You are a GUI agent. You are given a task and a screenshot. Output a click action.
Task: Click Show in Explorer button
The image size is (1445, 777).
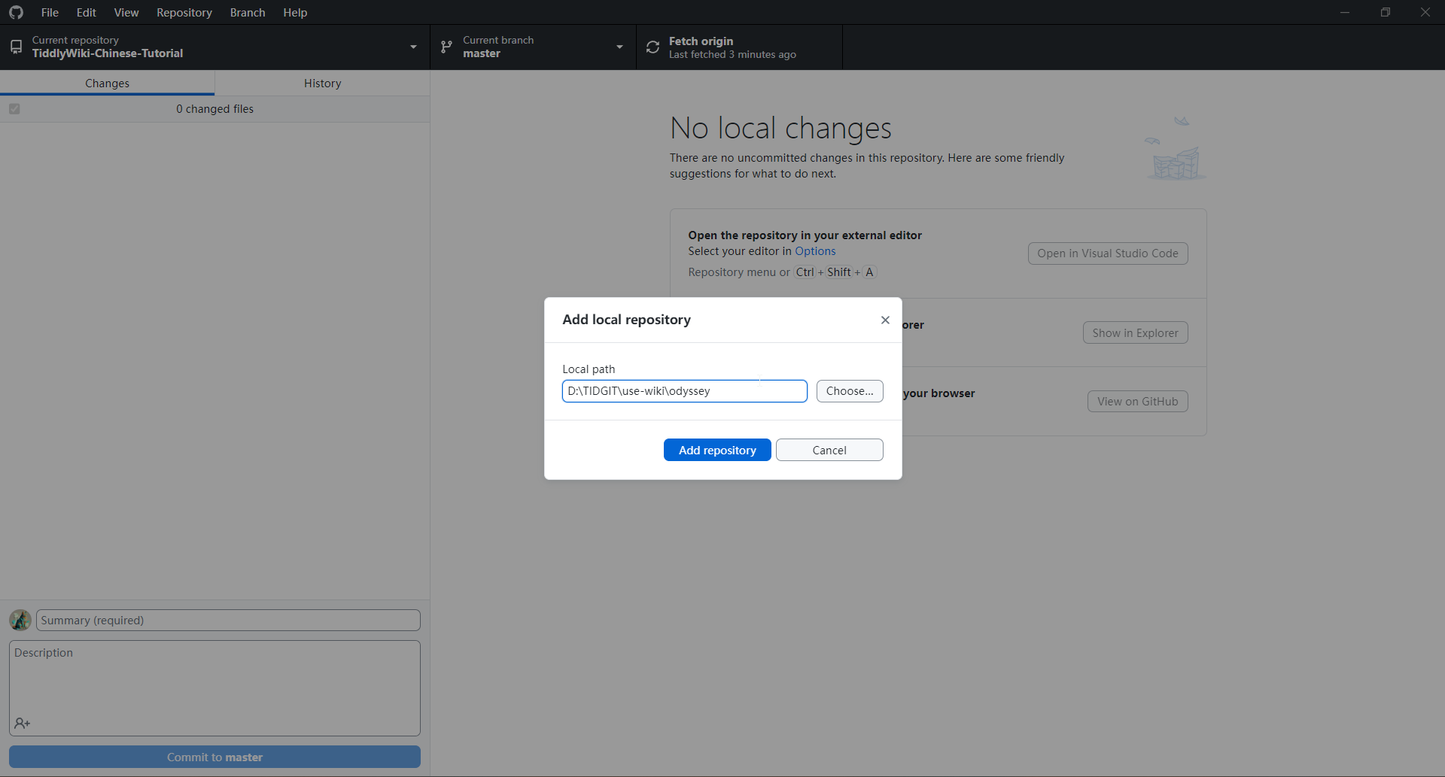tap(1135, 332)
